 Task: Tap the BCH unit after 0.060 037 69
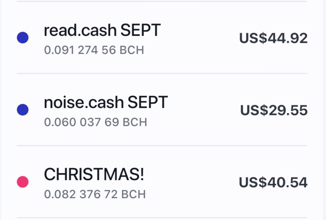pyautogui.click(x=135, y=122)
